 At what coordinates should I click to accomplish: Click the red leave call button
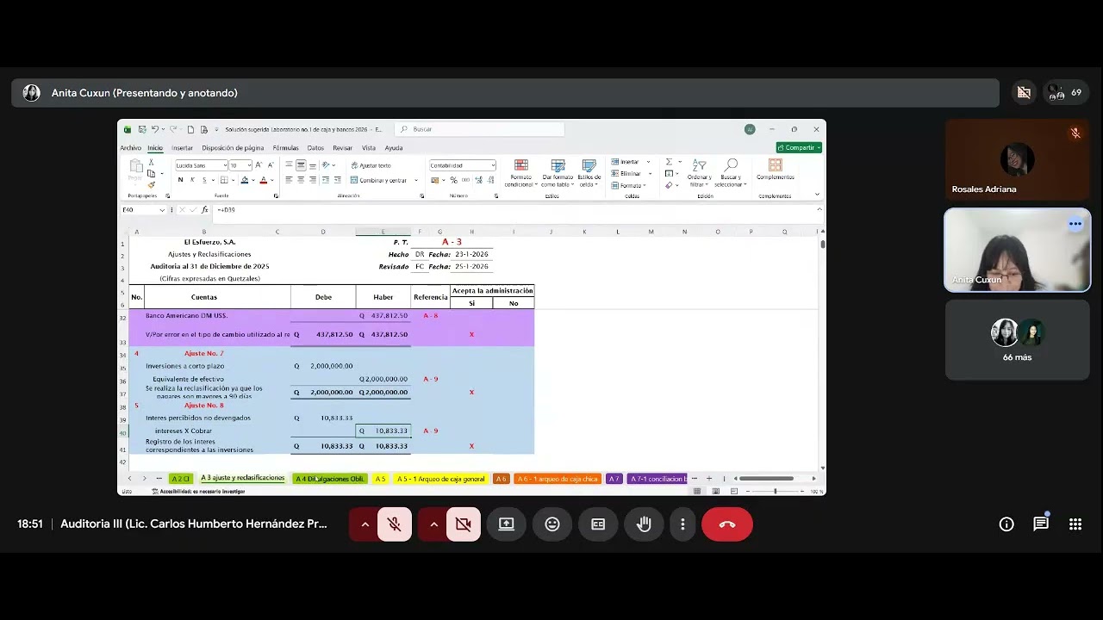tap(727, 524)
